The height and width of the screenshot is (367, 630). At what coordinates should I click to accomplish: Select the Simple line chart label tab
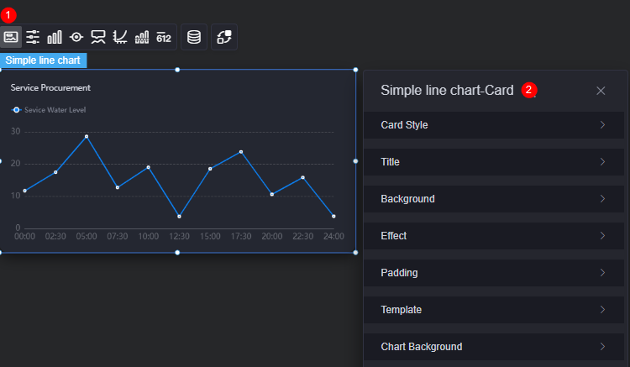pos(43,60)
